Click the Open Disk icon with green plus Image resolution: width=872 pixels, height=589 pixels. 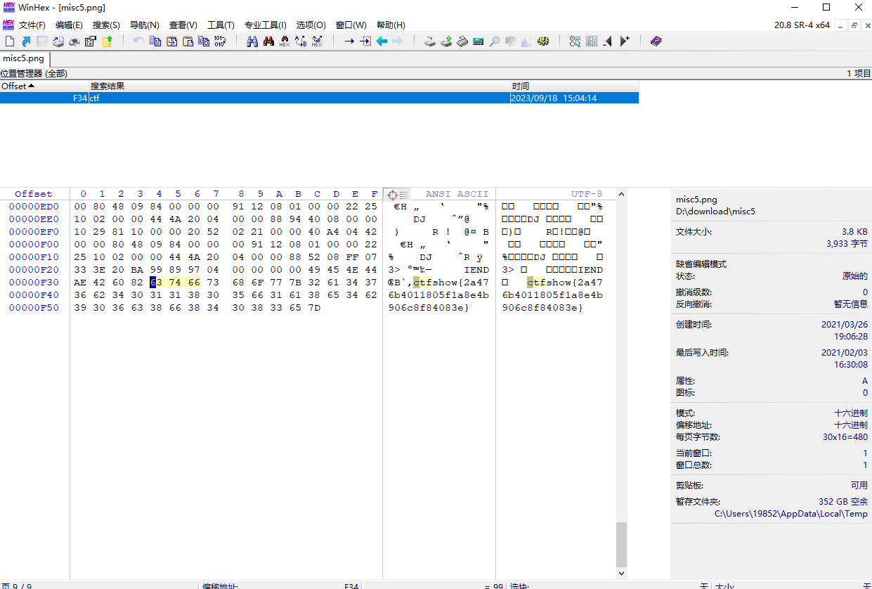446,41
